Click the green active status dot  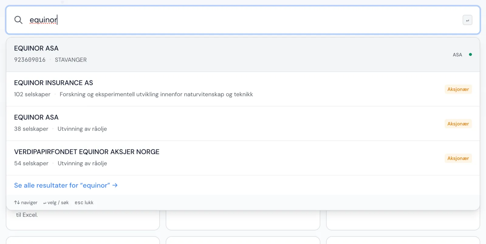pyautogui.click(x=471, y=55)
